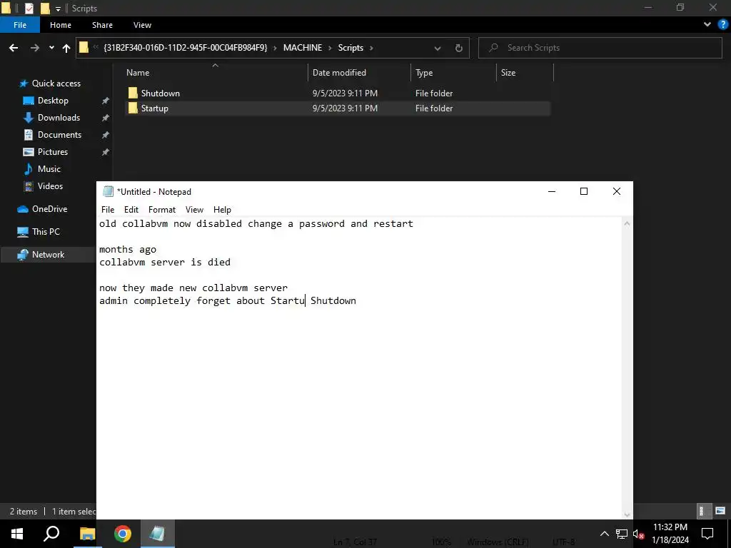Open Explorer help question mark icon
The height and width of the screenshot is (548, 731).
(723, 24)
